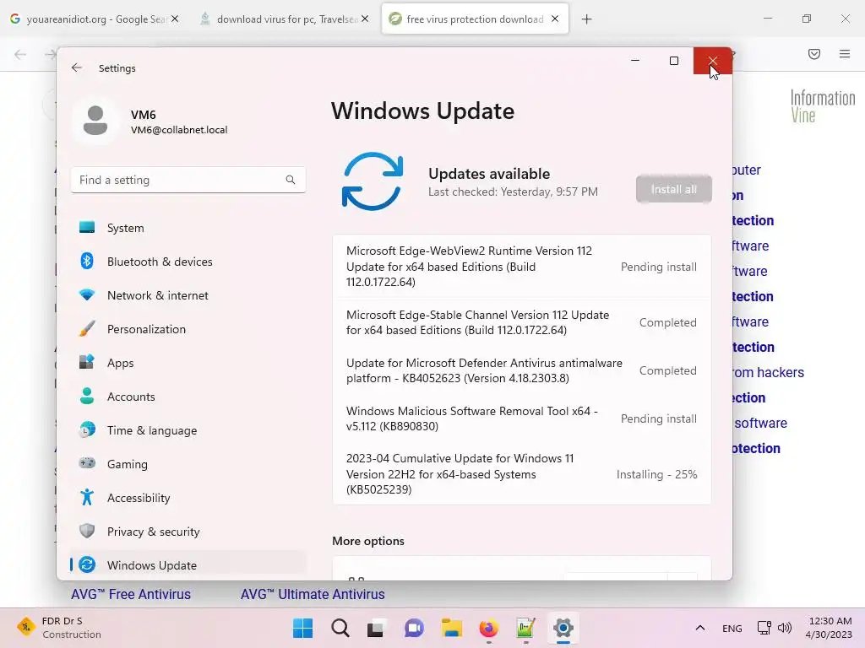
Task: Open the Windows Start menu
Action: tap(303, 628)
